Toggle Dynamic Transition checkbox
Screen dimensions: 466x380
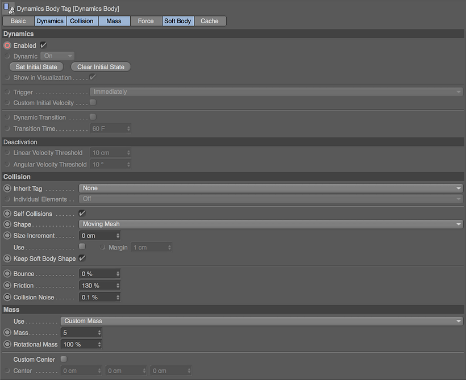(93, 117)
